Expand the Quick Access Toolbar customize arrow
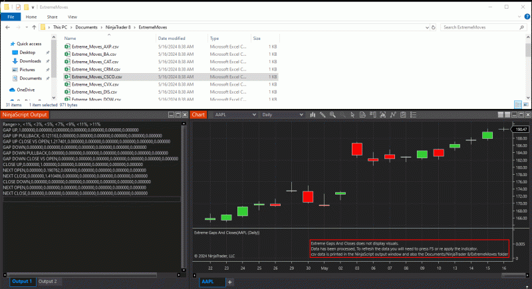Screen dimensions: 532x289 point(33,7)
